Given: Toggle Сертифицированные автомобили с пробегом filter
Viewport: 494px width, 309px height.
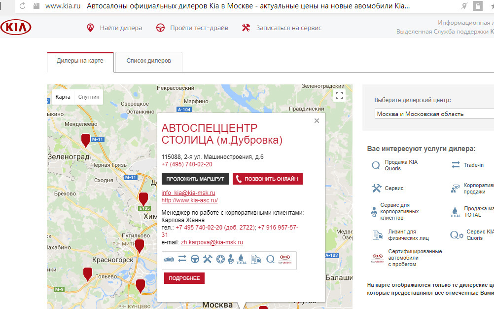Looking at the screenshot, I should [x=407, y=258].
